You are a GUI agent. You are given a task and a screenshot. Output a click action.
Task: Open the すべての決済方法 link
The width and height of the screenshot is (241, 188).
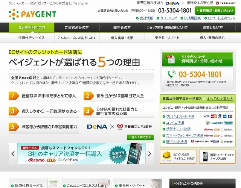220,99
